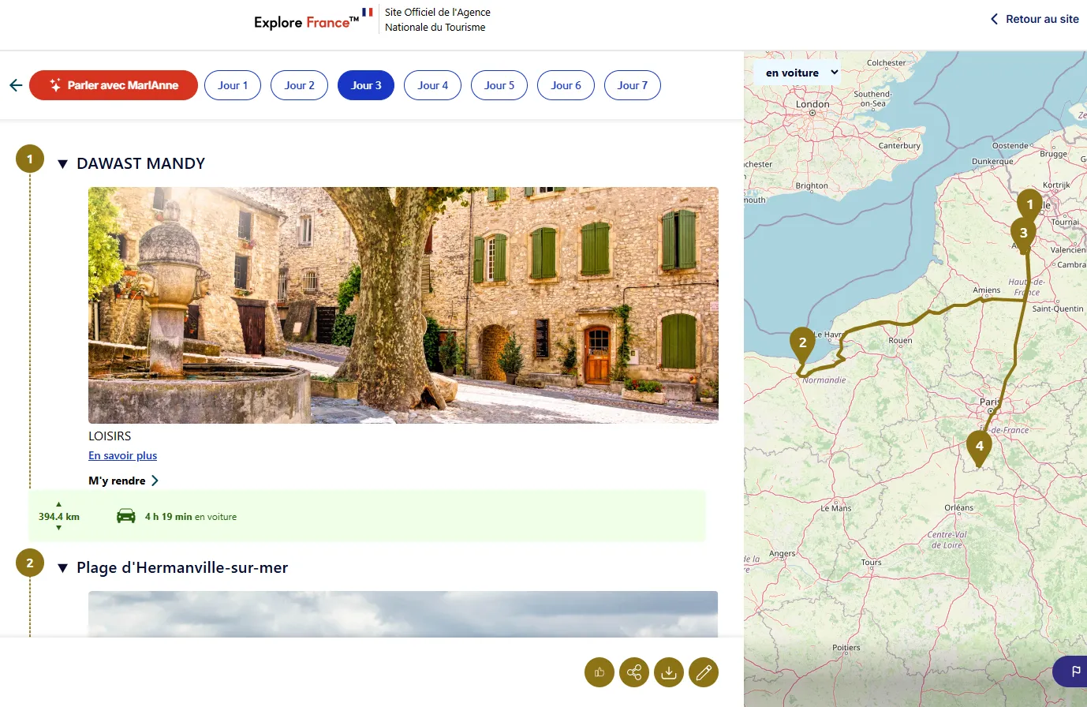Open the Jour 7 tab
Screen dimensions: 1087x707
pyautogui.click(x=633, y=85)
